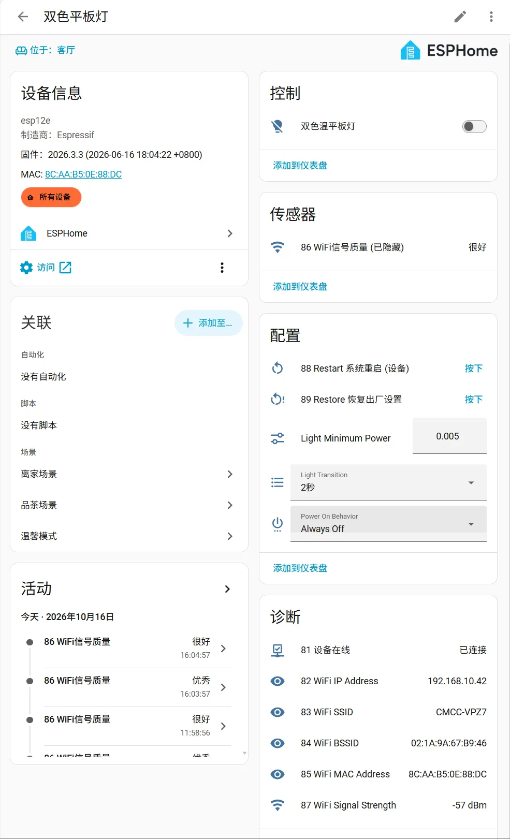Viewport: 510px width, 839px height.
Task: Click the 位于: 客厅 area link
Action: tap(46, 50)
